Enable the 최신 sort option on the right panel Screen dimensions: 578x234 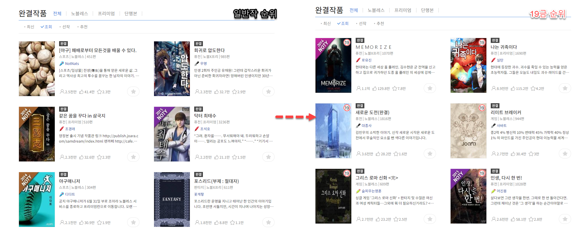point(327,23)
